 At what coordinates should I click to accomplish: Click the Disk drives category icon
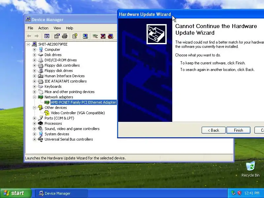(41, 55)
